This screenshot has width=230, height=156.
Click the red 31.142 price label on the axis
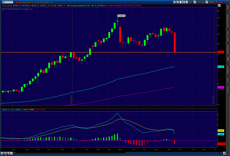coord(221,52)
